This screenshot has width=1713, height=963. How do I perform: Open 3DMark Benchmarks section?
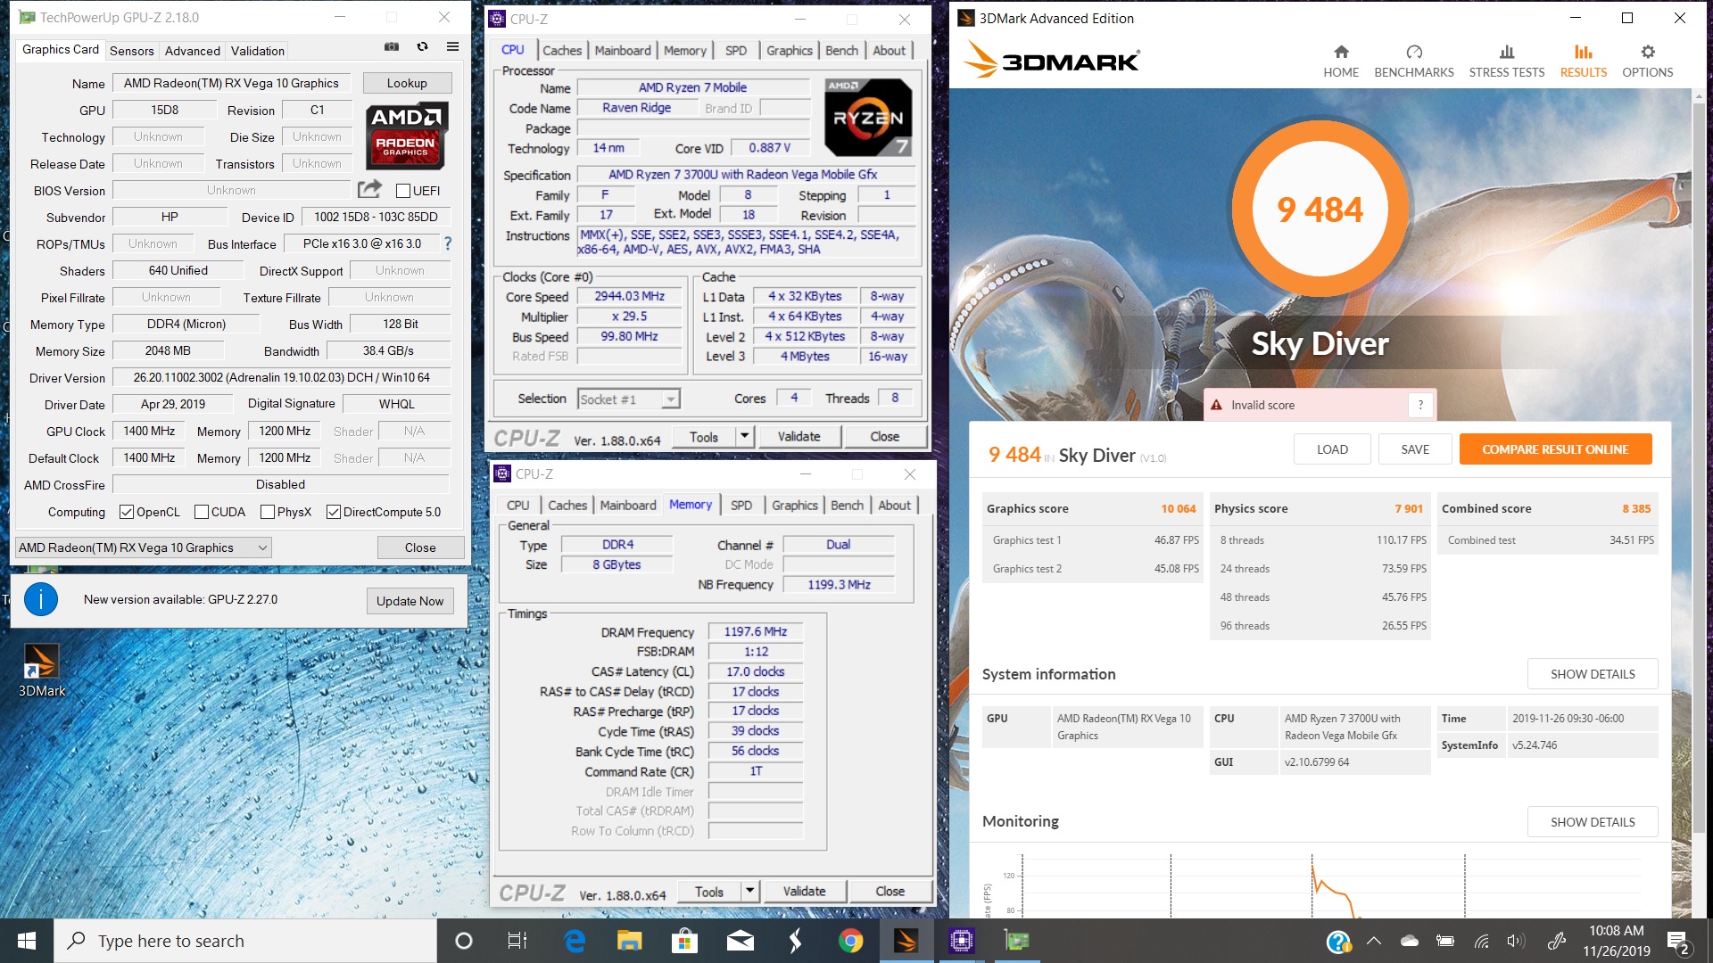tap(1413, 61)
